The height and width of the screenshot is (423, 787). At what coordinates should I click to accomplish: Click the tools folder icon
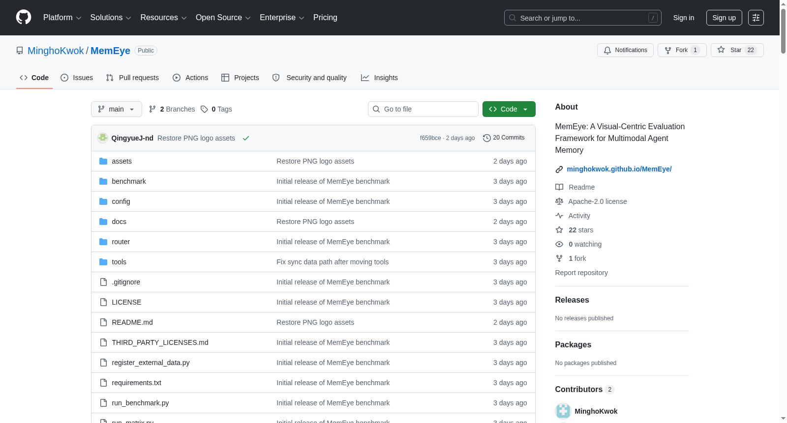103,262
